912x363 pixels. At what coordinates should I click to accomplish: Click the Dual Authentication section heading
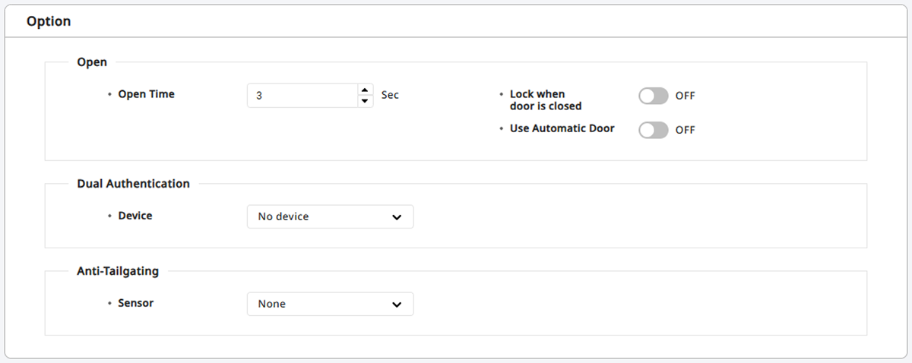click(133, 184)
